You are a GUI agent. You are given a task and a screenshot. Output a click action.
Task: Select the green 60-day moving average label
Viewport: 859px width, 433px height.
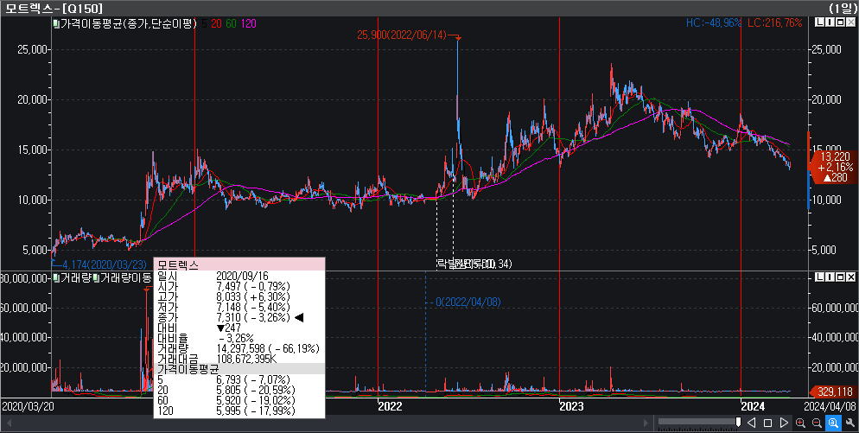pos(232,23)
